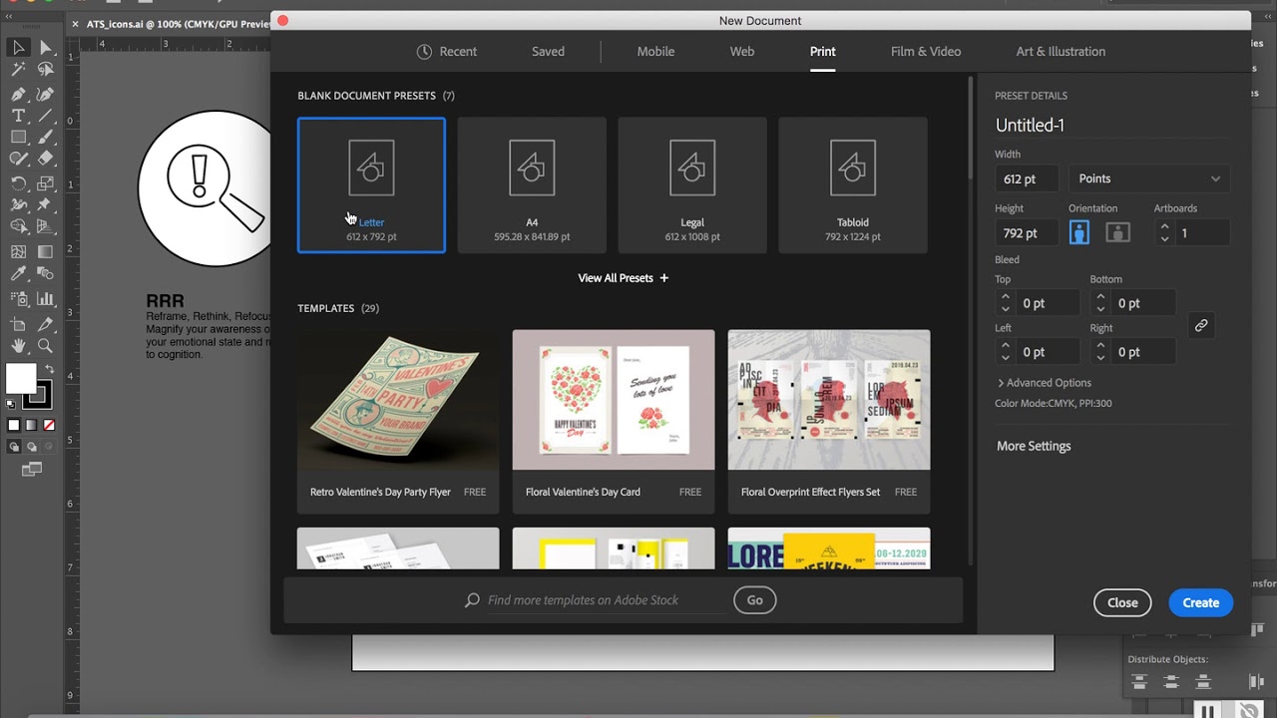Set portrait orientation
The height and width of the screenshot is (718, 1277).
click(x=1079, y=232)
